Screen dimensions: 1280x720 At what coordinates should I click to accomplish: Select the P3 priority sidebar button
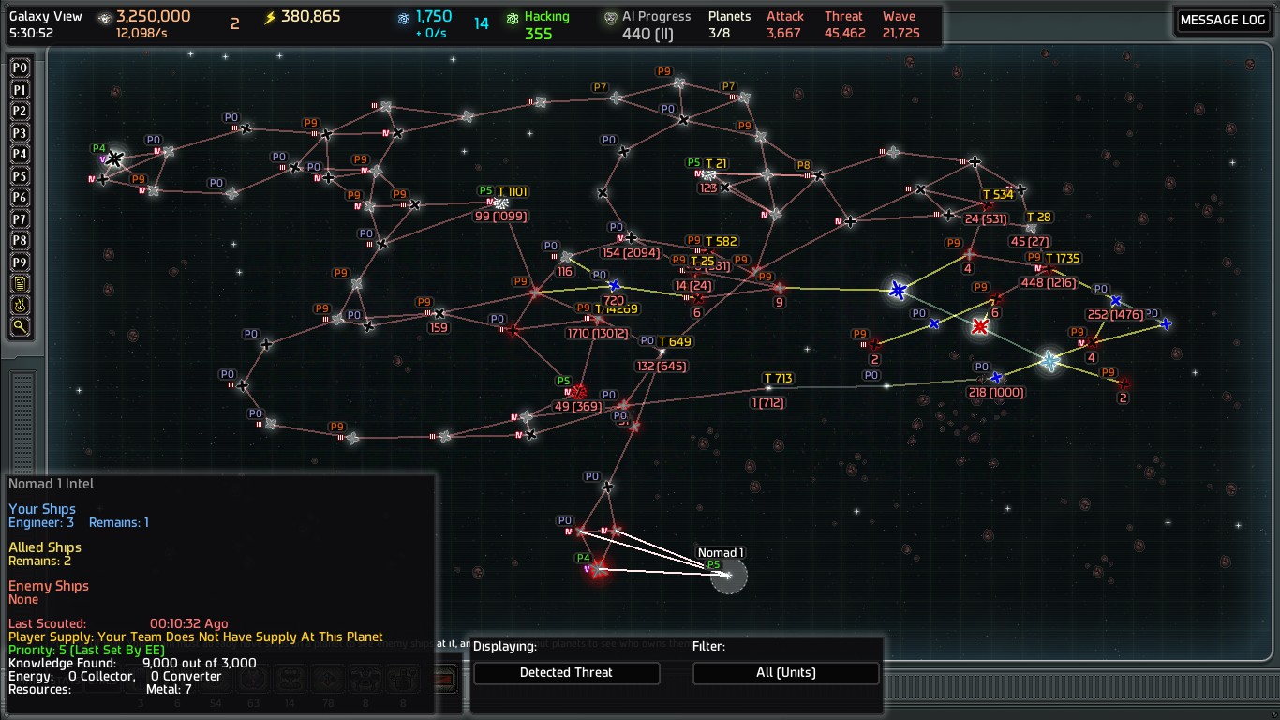(20, 133)
